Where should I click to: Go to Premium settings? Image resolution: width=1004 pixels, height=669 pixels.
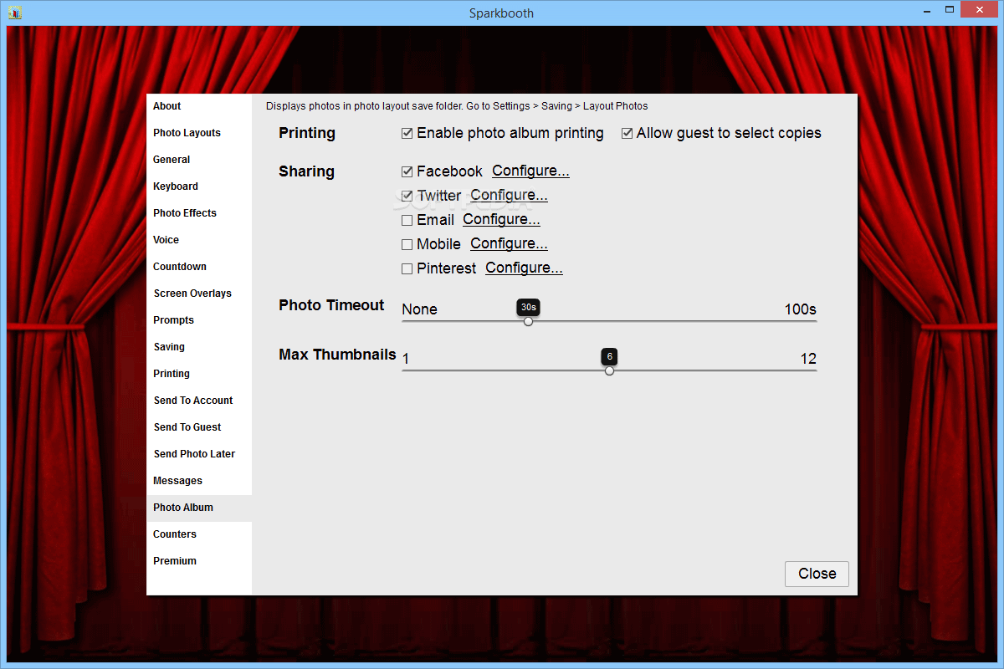coord(199,561)
